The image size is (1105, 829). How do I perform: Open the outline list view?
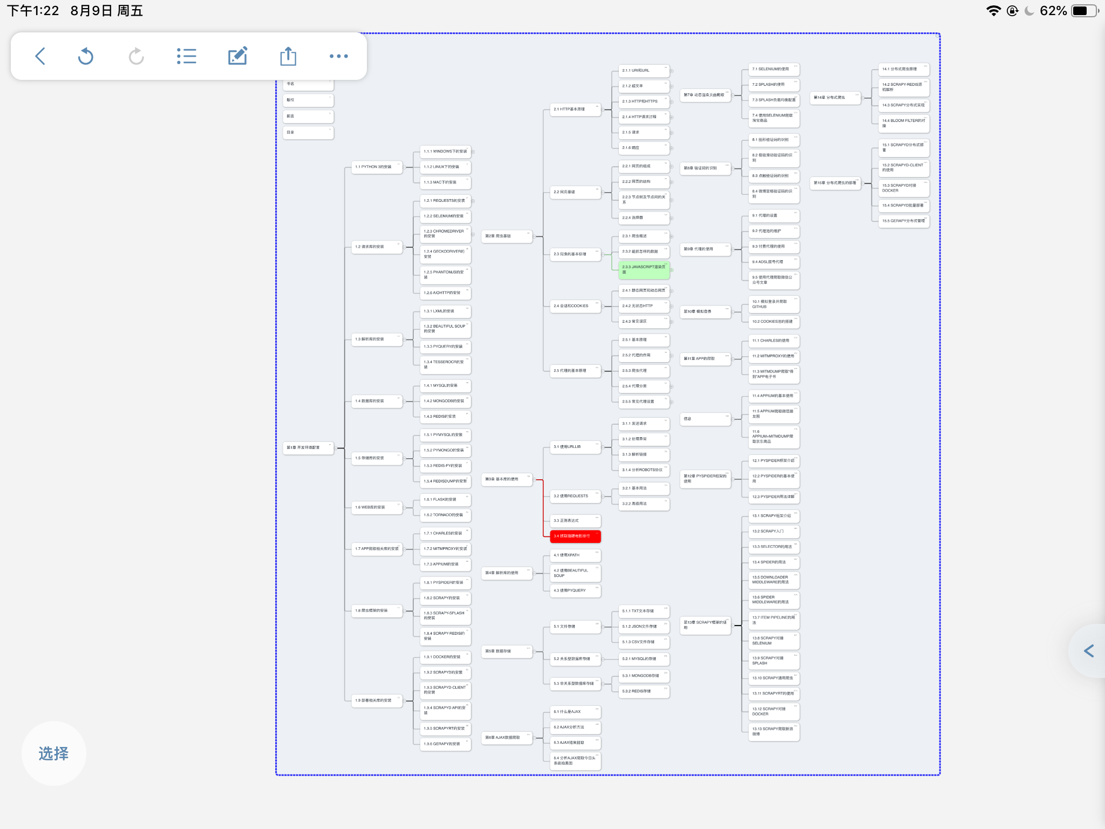(x=186, y=56)
